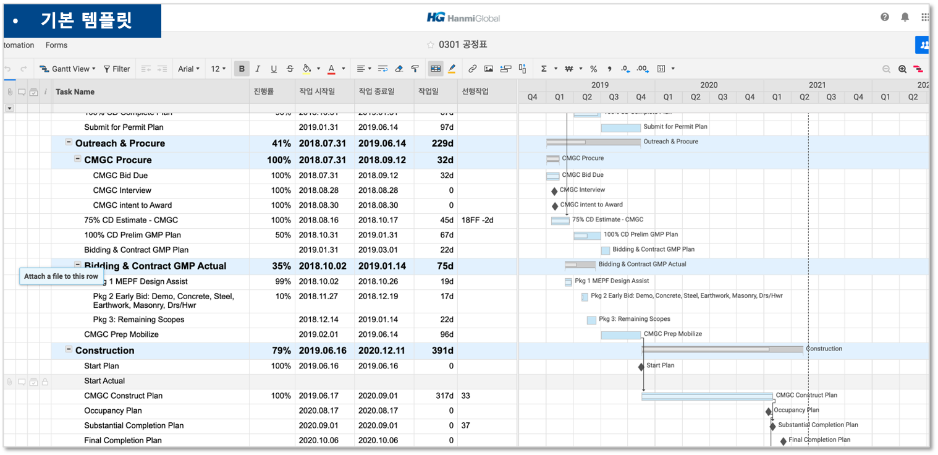This screenshot has height=455, width=938.
Task: Click the 선행작업 column header
Action: [x=487, y=91]
